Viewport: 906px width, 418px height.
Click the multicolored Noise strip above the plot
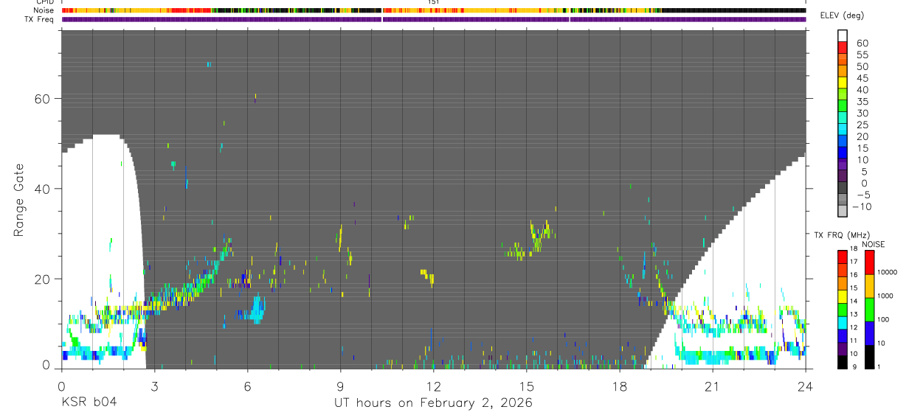tap(434, 10)
